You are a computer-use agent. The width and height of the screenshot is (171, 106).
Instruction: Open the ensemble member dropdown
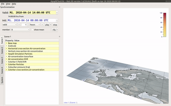(21, 30)
